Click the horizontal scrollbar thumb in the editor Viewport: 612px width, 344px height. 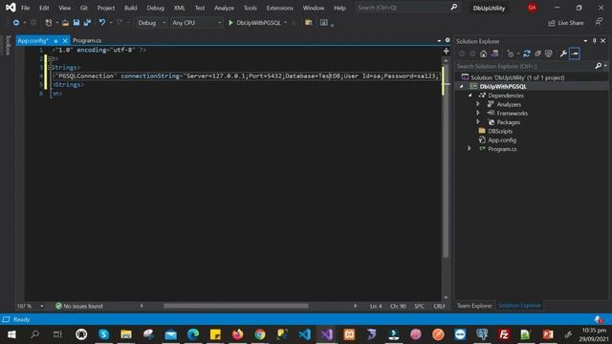click(236, 306)
